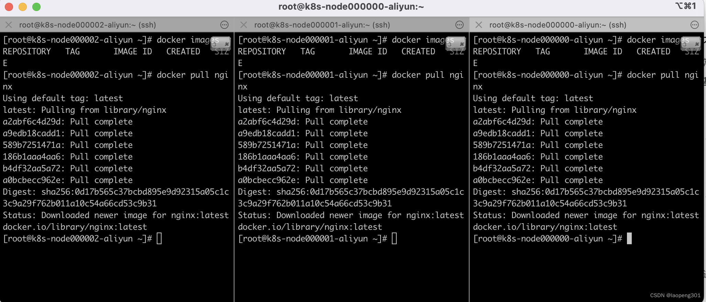Switch to root@k8s-node000000-aliyun tab
This screenshot has height=302, width=706.
(558, 25)
